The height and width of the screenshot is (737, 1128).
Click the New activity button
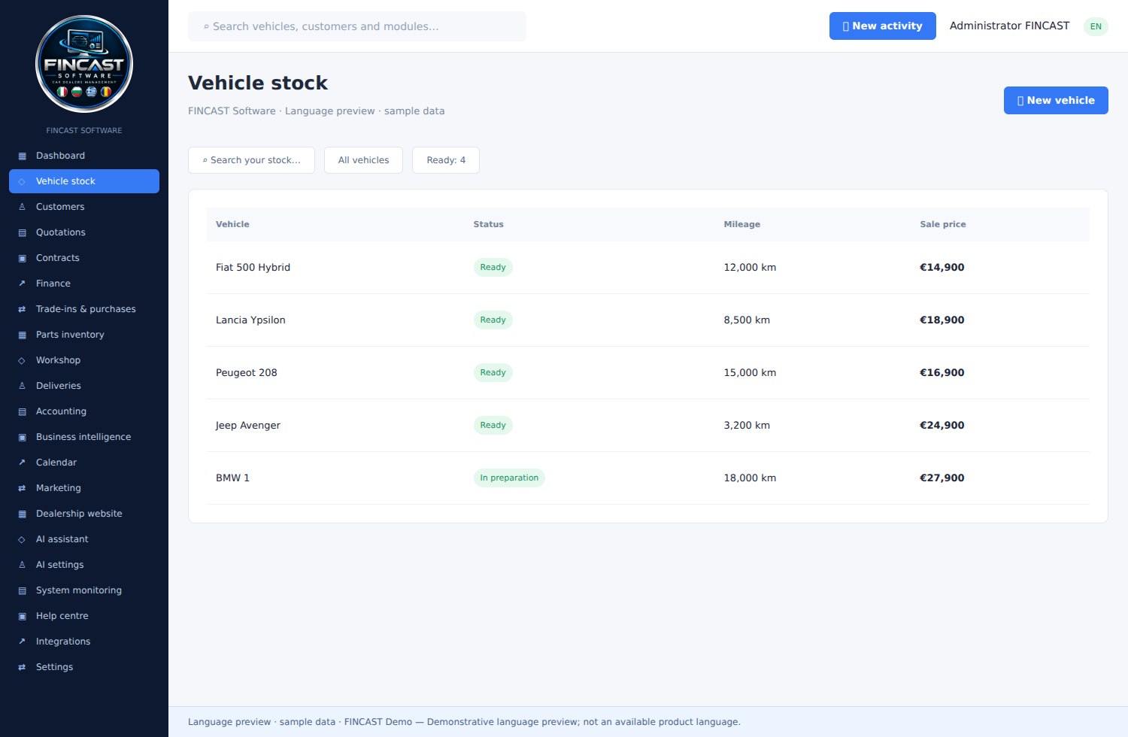882,26
